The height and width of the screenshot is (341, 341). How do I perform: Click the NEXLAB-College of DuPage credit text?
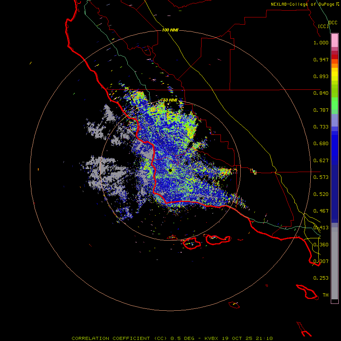(303, 4)
